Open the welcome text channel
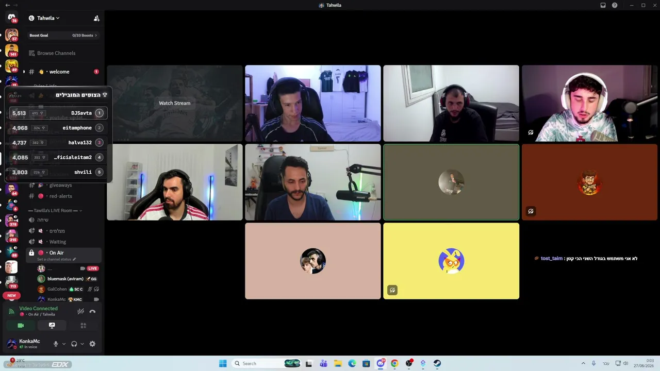This screenshot has width=660, height=371. coord(63,72)
